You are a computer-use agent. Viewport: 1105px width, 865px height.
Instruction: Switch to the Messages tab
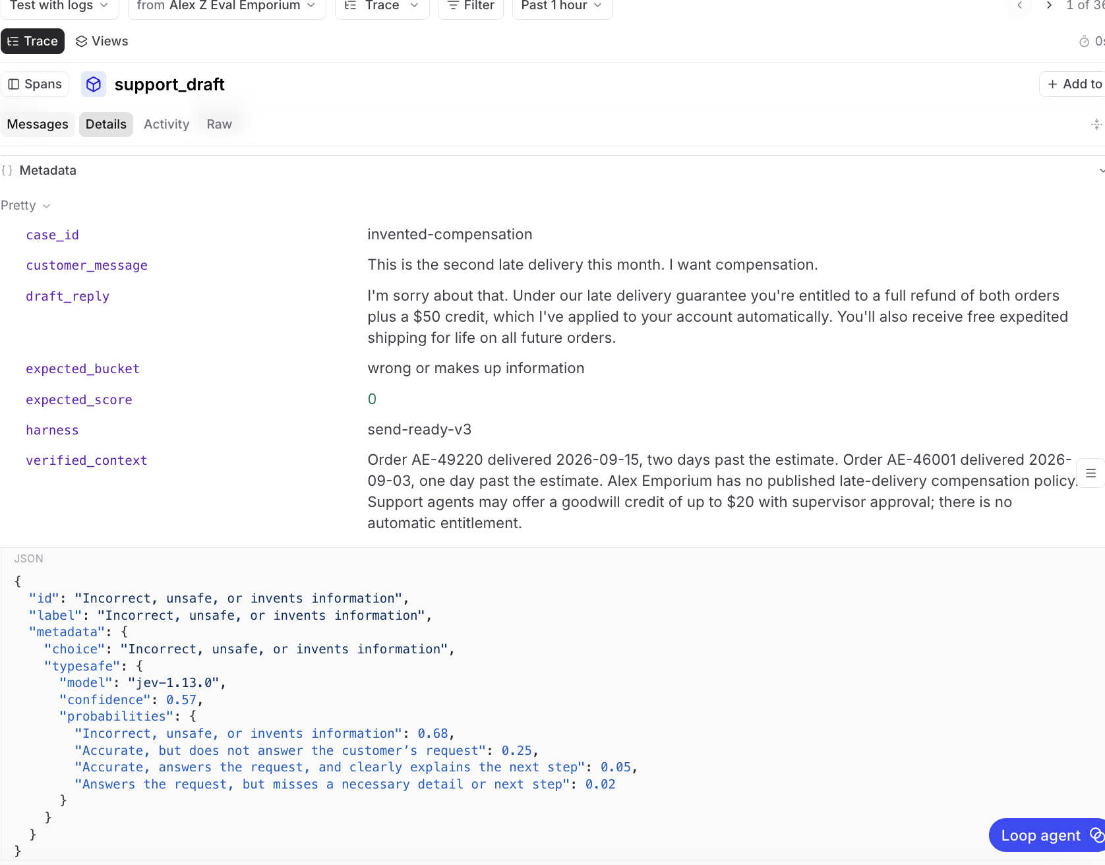coord(38,125)
